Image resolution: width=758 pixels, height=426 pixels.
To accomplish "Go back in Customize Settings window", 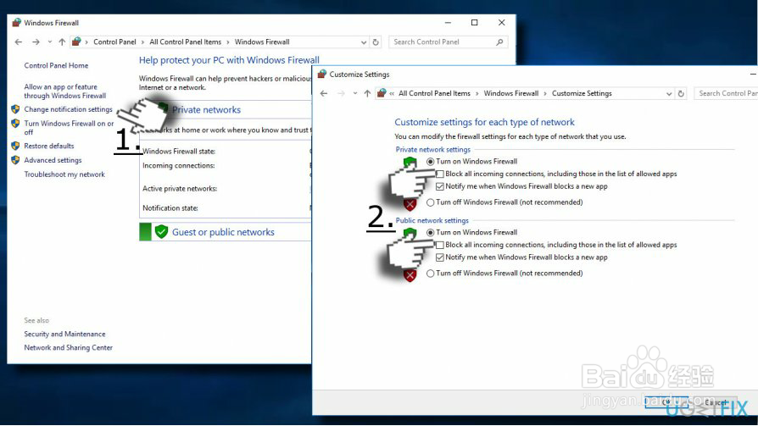I will (323, 94).
